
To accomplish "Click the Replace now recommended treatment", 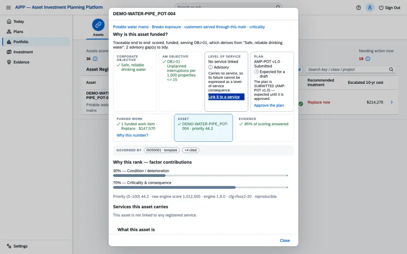I will point(319,102).
